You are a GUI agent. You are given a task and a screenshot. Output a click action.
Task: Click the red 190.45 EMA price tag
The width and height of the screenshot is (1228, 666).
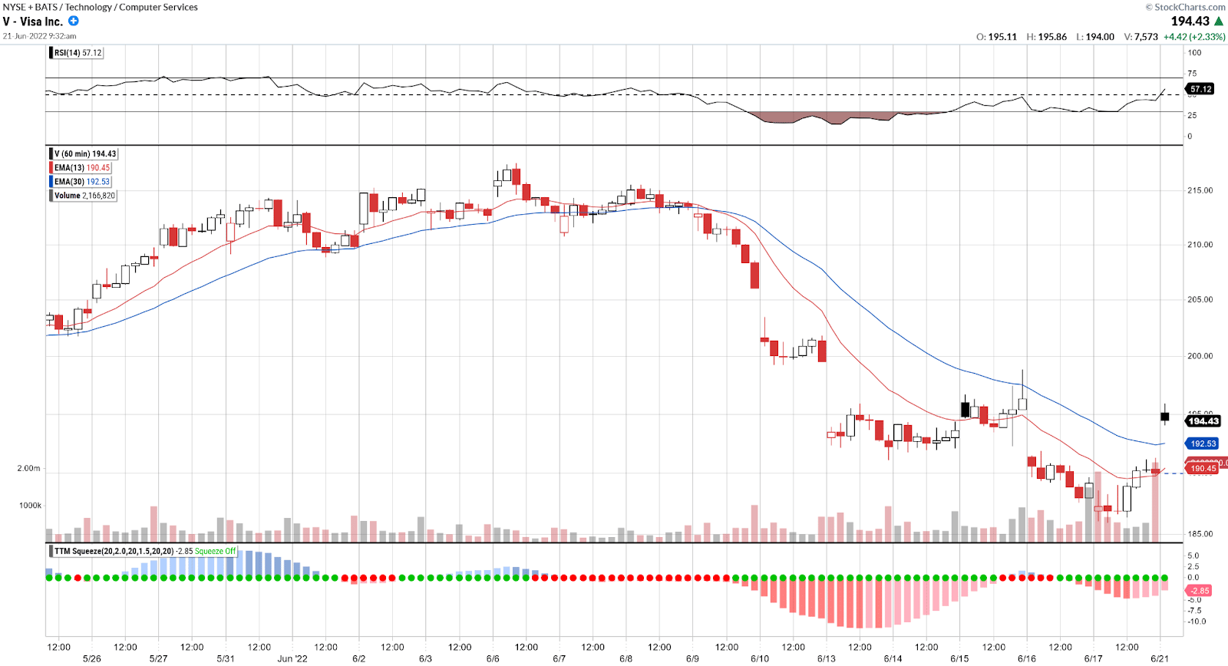[1203, 468]
